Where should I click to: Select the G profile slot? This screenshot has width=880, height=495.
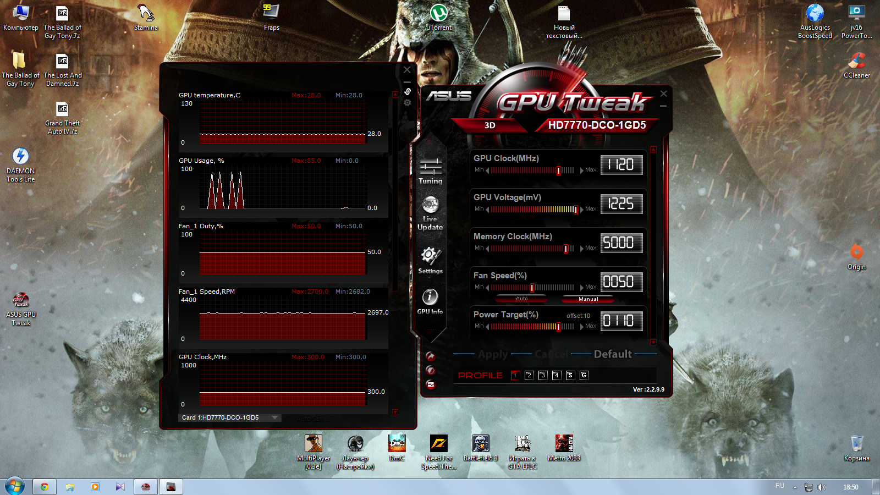(584, 375)
